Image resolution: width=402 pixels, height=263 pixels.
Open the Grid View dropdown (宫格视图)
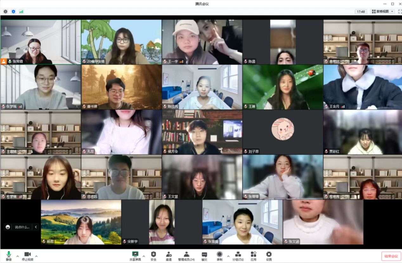point(383,12)
